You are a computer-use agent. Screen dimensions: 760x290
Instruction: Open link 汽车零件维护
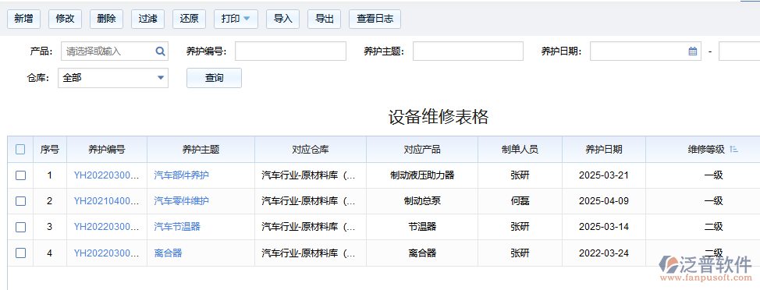[x=181, y=201]
